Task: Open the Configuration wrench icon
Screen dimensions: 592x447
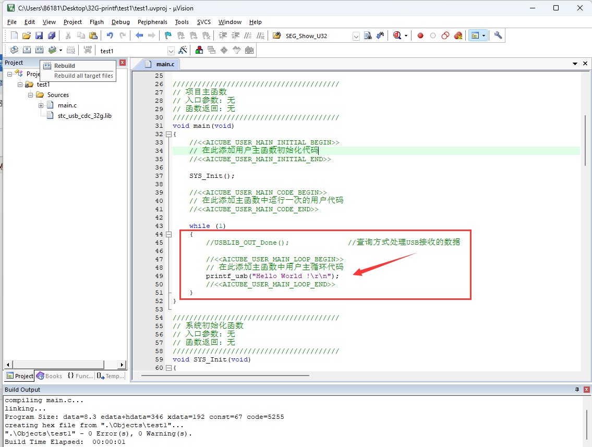Action: [498, 35]
